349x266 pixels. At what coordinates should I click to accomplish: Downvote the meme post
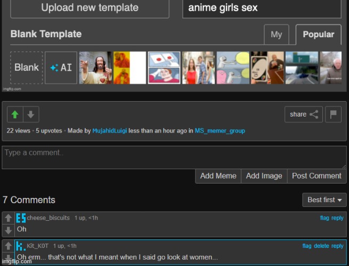click(30, 114)
